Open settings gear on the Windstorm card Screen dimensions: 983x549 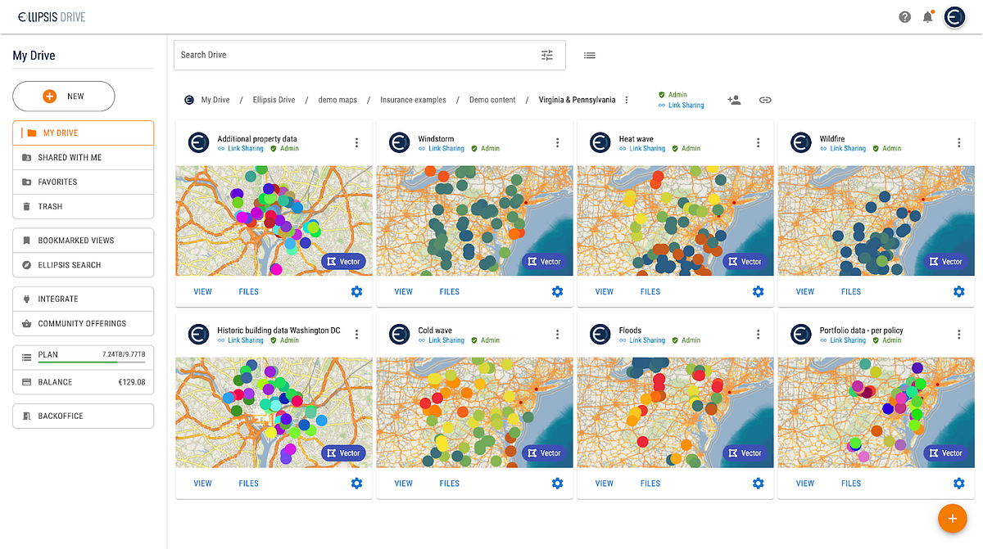(x=557, y=291)
